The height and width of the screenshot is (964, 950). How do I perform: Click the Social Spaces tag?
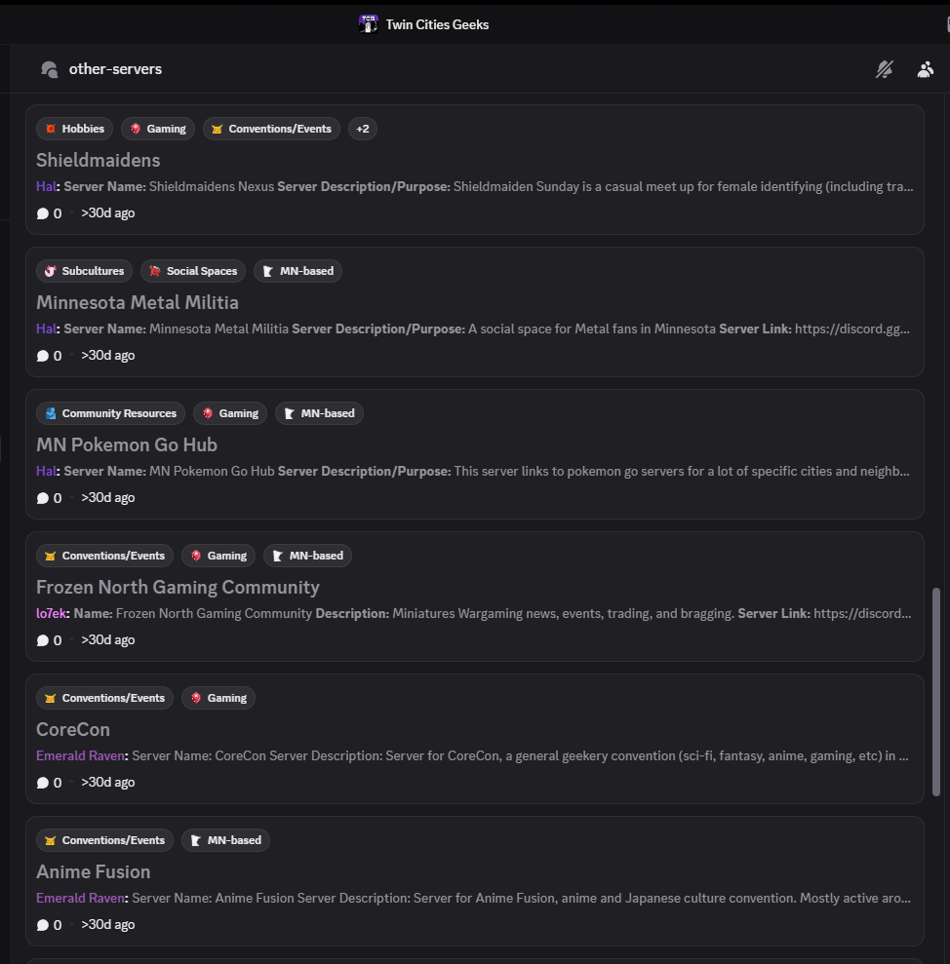(193, 271)
